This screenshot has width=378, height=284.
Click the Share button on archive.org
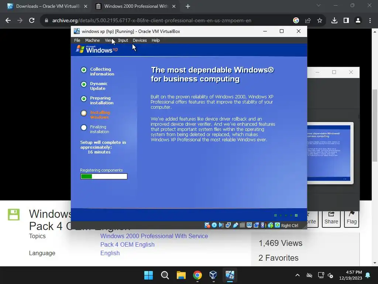(331, 219)
